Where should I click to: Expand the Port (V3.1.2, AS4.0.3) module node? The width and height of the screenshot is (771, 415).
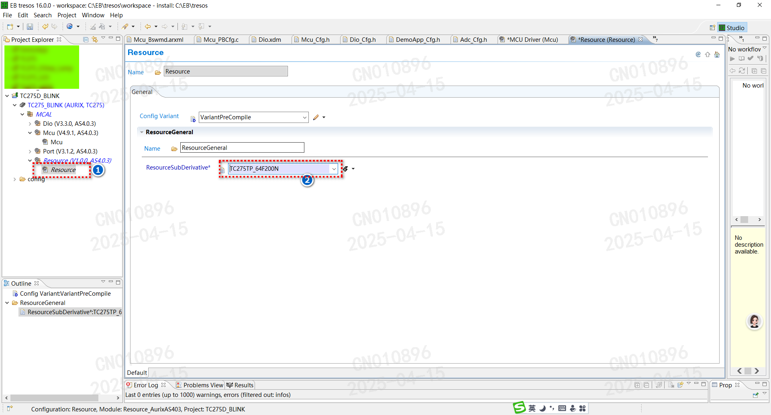[30, 151]
